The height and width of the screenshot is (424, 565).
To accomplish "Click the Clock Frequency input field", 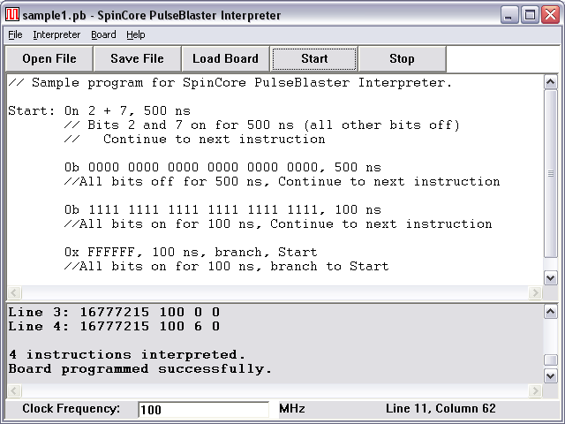I will [203, 410].
